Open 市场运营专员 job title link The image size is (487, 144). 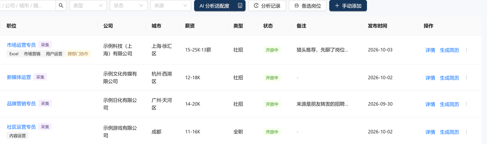(x=21, y=45)
